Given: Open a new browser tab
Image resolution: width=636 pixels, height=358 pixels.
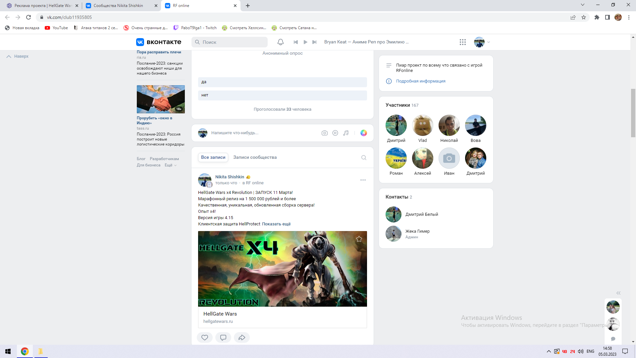Looking at the screenshot, I should coord(248,6).
